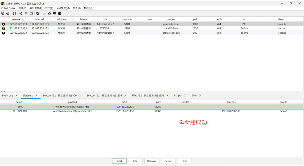Select the windows/beacon_http/reverse_http listener row
Image resolution: width=304 pixels, height=166 pixels.
coord(152,111)
